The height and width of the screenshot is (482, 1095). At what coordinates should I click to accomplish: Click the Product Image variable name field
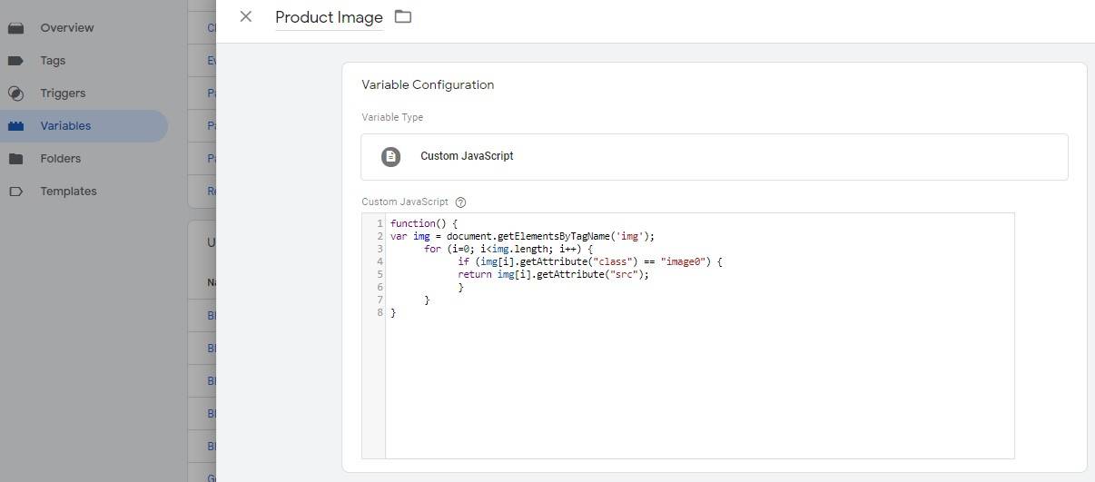(x=329, y=17)
